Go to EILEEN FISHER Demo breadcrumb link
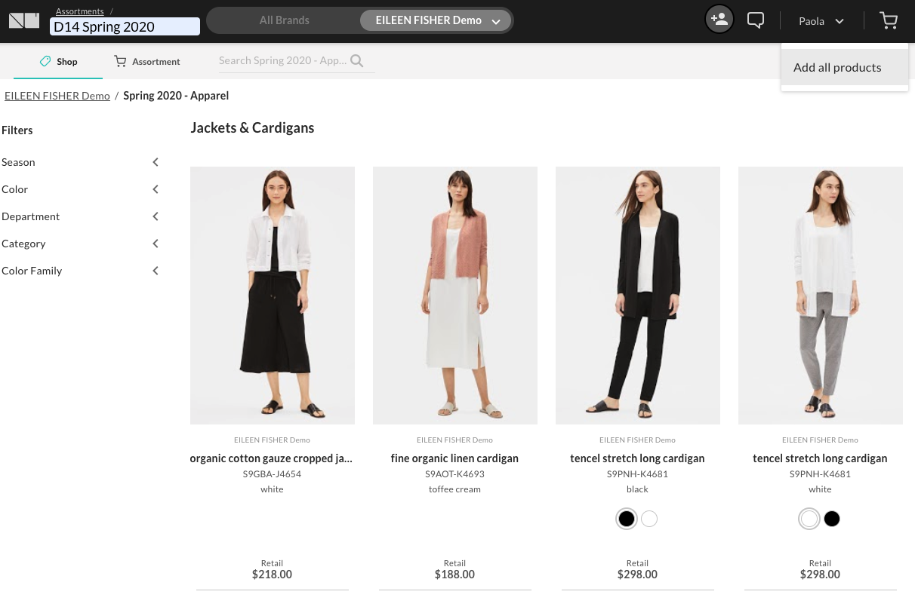Image resolution: width=915 pixels, height=616 pixels. point(57,96)
